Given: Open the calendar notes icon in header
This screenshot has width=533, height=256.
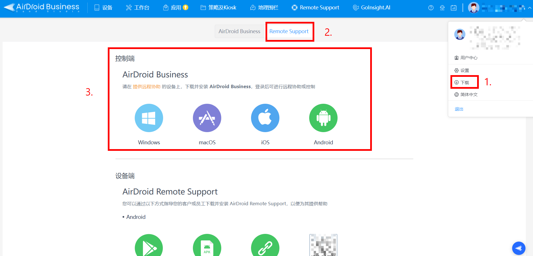Looking at the screenshot, I should click(x=454, y=8).
